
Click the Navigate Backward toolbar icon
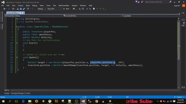point(4,9)
